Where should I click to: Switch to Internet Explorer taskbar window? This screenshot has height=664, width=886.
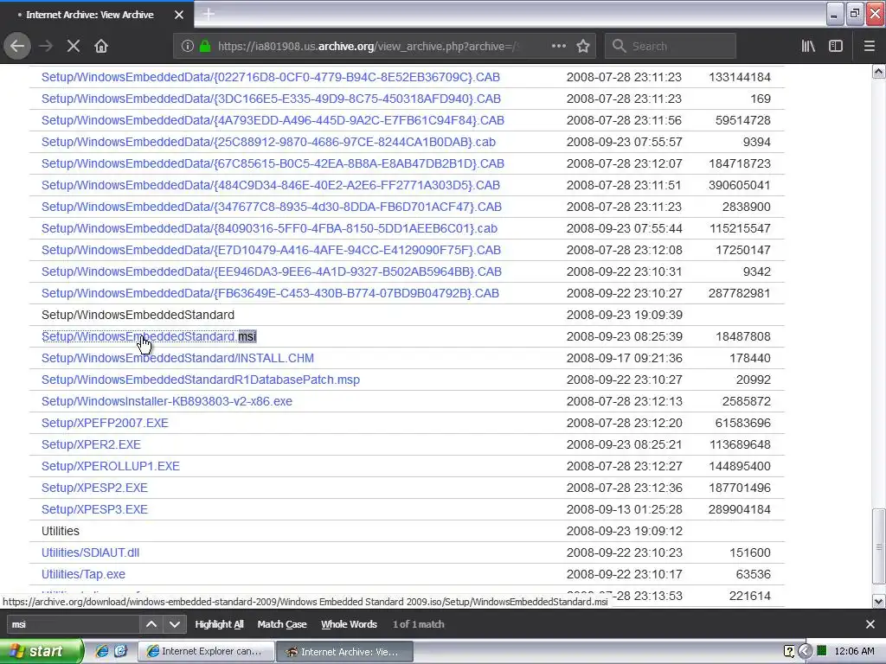click(206, 651)
